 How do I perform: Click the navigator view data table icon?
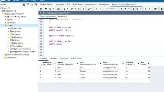(x=28, y=5)
